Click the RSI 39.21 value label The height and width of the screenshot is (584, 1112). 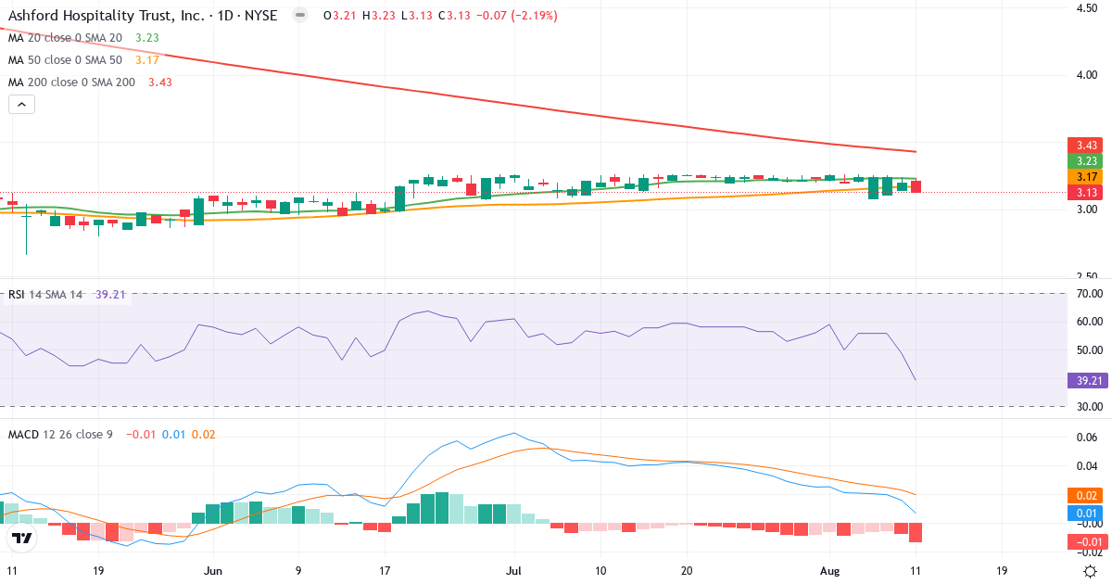[x=1086, y=380]
